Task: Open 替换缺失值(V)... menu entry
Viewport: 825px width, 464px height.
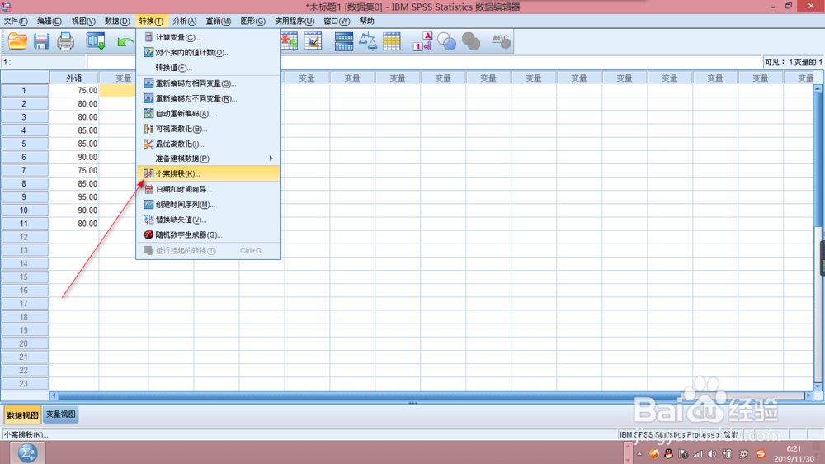Action: click(x=208, y=220)
